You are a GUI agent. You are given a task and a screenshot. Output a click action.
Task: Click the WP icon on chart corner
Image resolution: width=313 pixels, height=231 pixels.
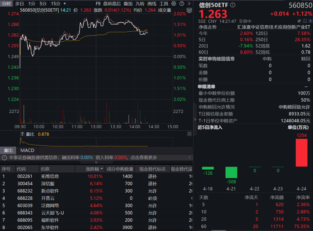[189, 10]
